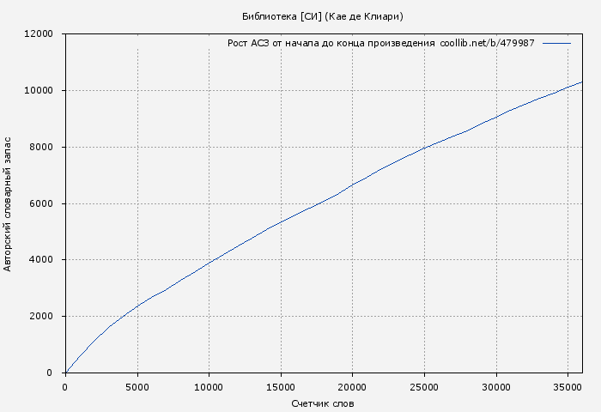Click the curve's start at the plot origin
The image size is (601, 412).
coord(66,372)
